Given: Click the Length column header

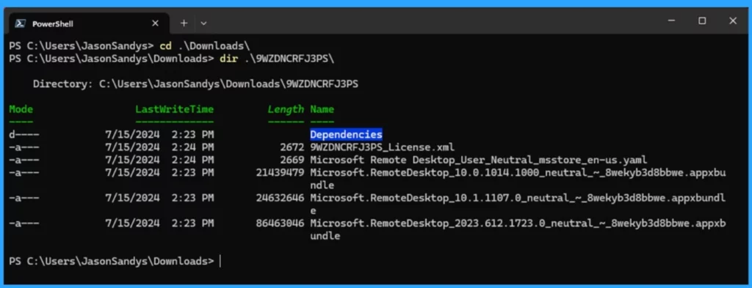Looking at the screenshot, I should click(286, 109).
